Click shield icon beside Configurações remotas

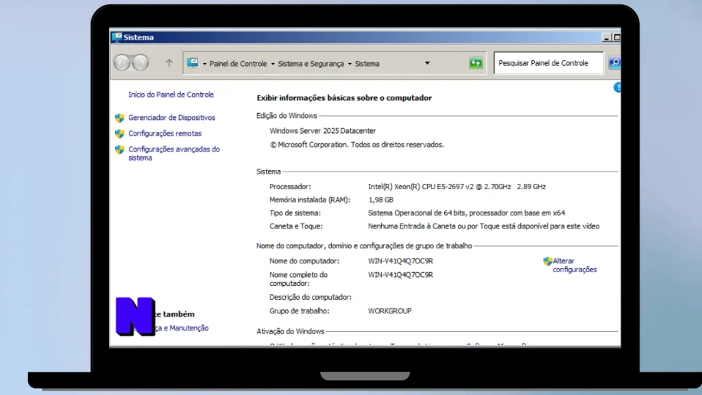point(119,134)
